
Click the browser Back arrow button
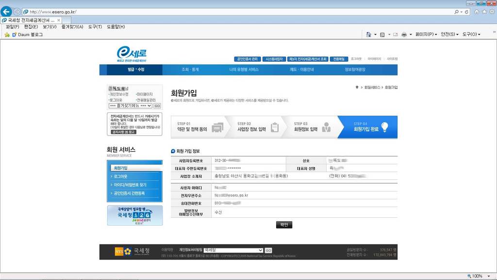tap(6, 12)
